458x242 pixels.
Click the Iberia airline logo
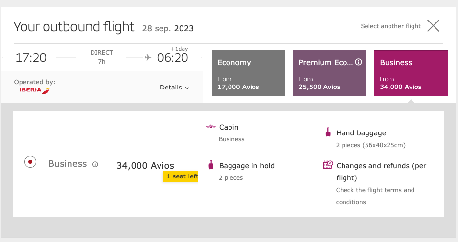[x=35, y=90]
